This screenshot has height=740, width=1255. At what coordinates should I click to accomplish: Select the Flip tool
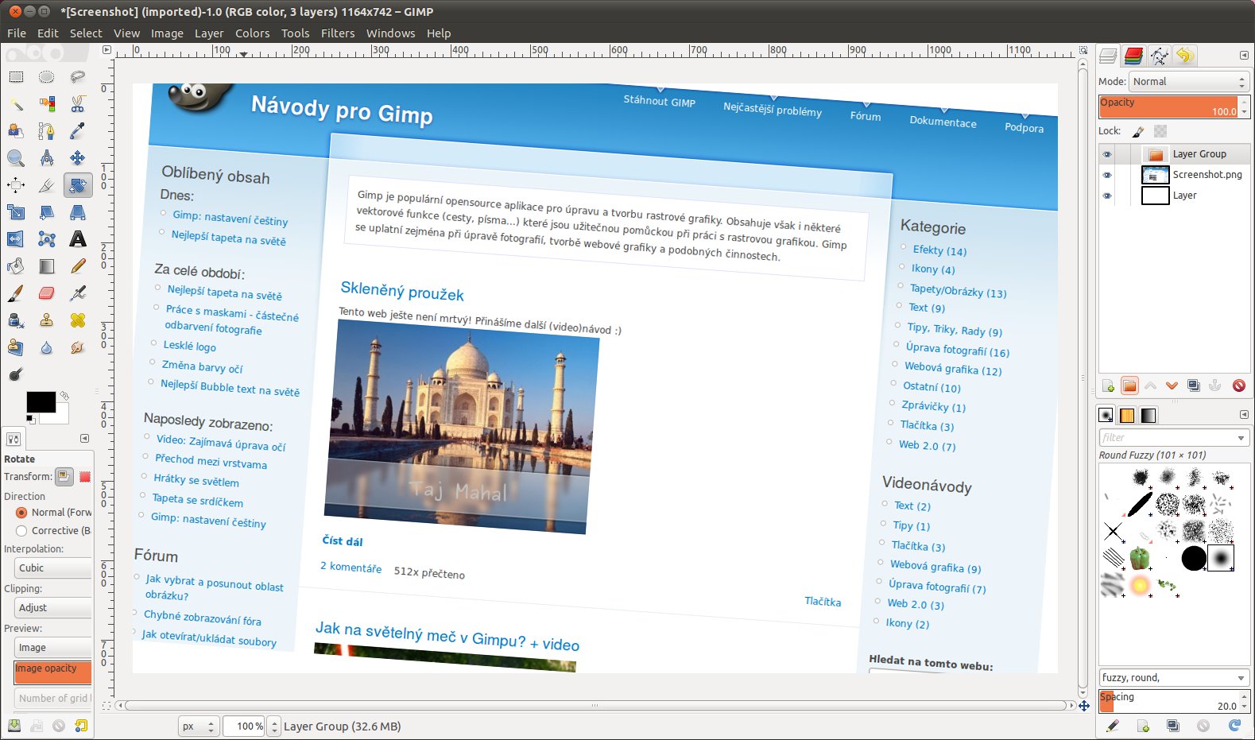coord(16,239)
